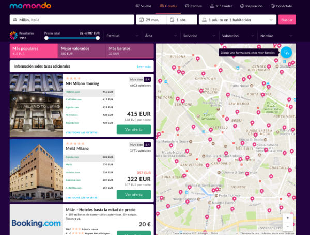Open the Leer más link
This screenshot has height=235, width=310.
pos(144,66)
